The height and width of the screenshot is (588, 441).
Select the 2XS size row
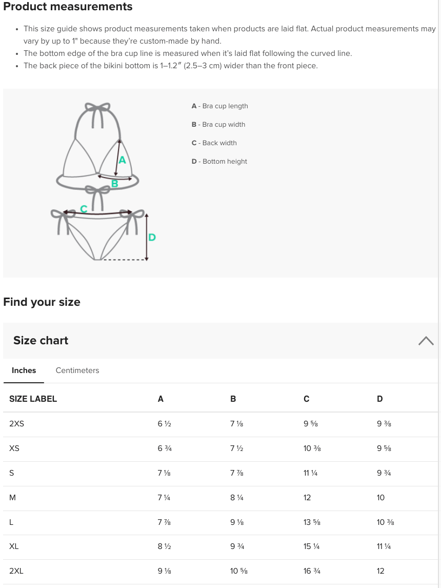221,424
